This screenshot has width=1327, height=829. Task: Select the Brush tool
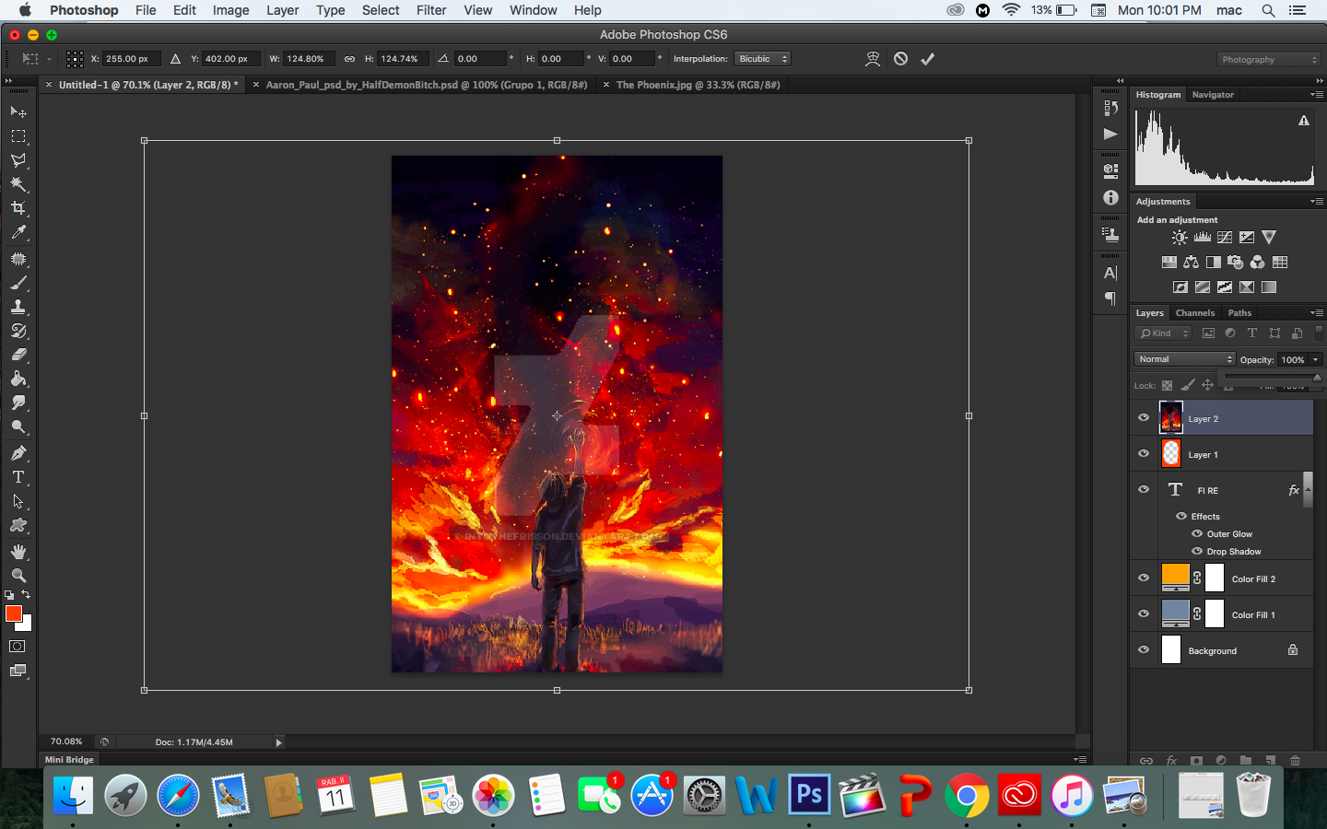coord(18,283)
